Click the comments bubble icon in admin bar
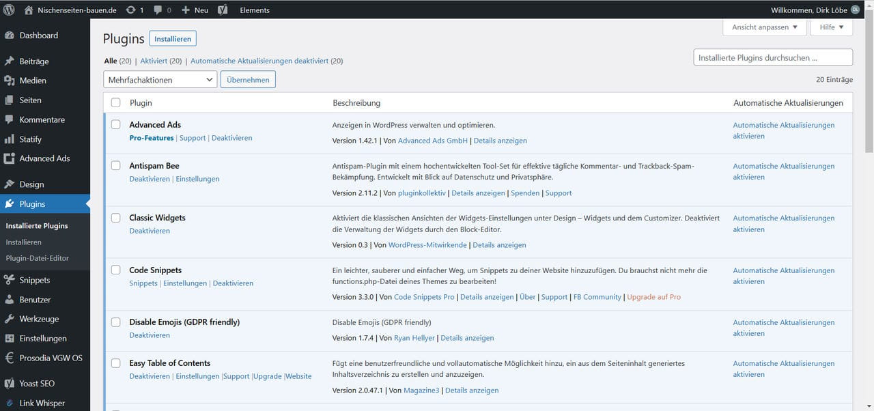This screenshot has width=874, height=411. (x=158, y=10)
